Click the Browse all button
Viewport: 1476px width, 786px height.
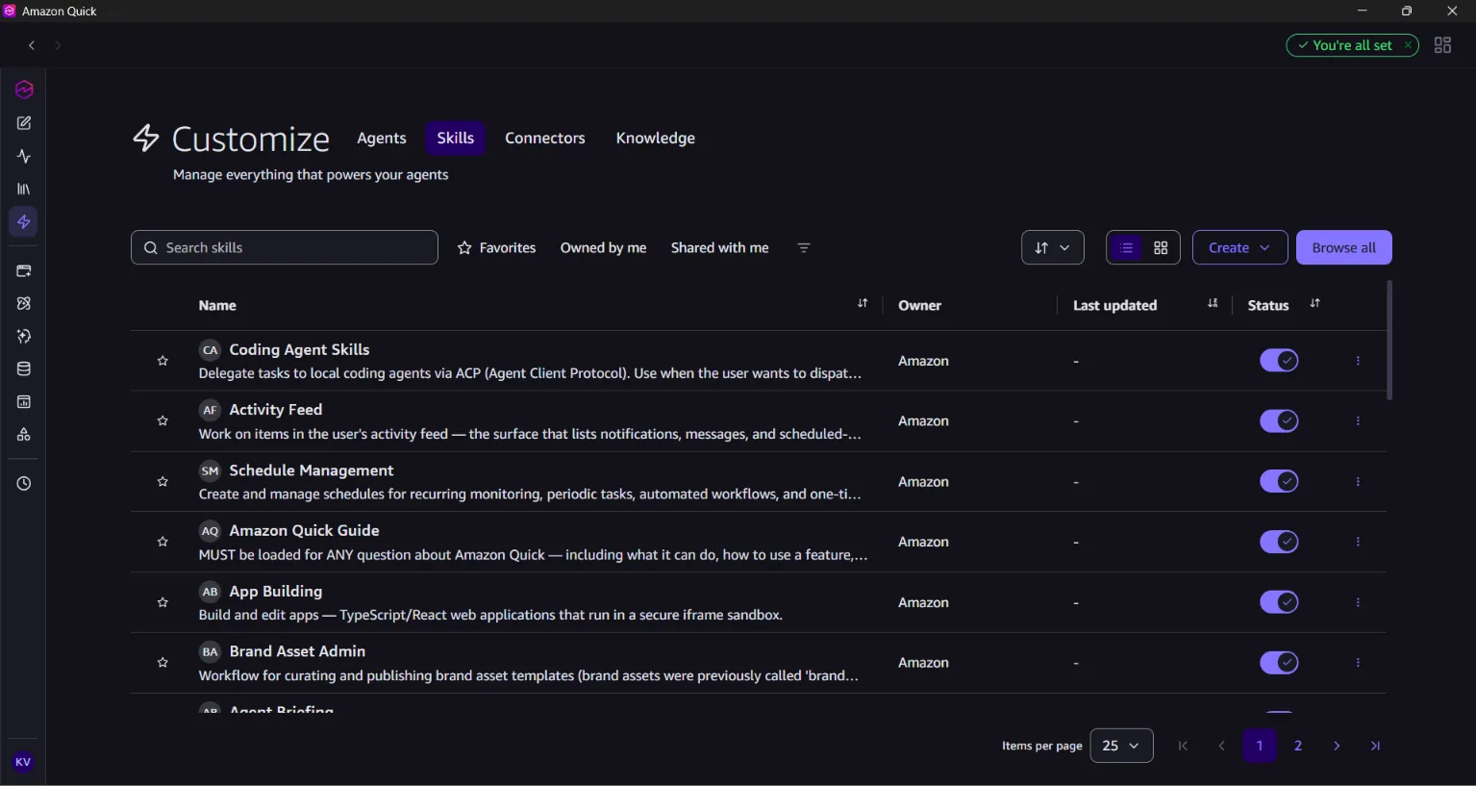pos(1344,248)
